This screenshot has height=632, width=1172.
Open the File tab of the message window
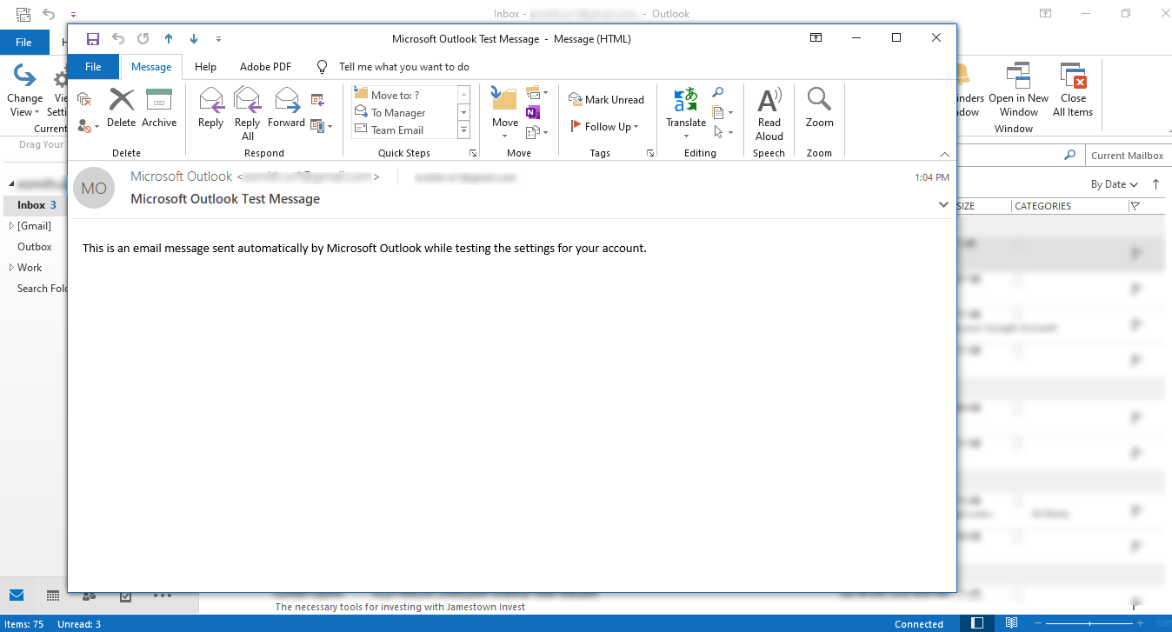pos(92,66)
